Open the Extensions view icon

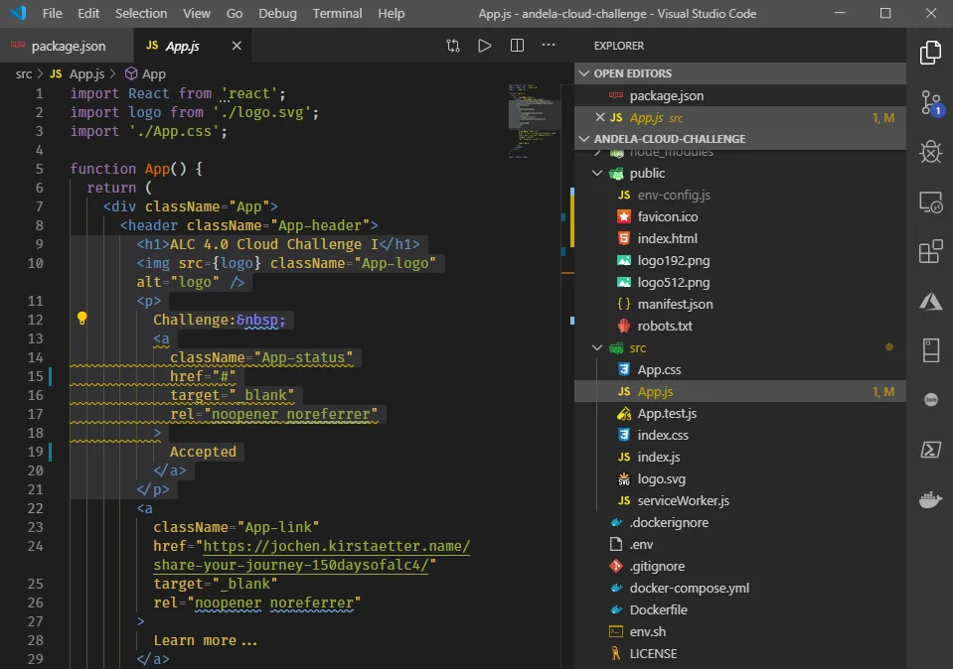[930, 251]
